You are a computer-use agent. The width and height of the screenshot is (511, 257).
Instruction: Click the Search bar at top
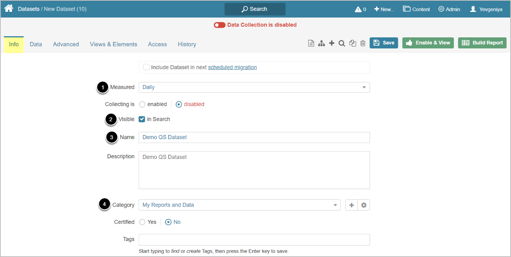(x=255, y=9)
